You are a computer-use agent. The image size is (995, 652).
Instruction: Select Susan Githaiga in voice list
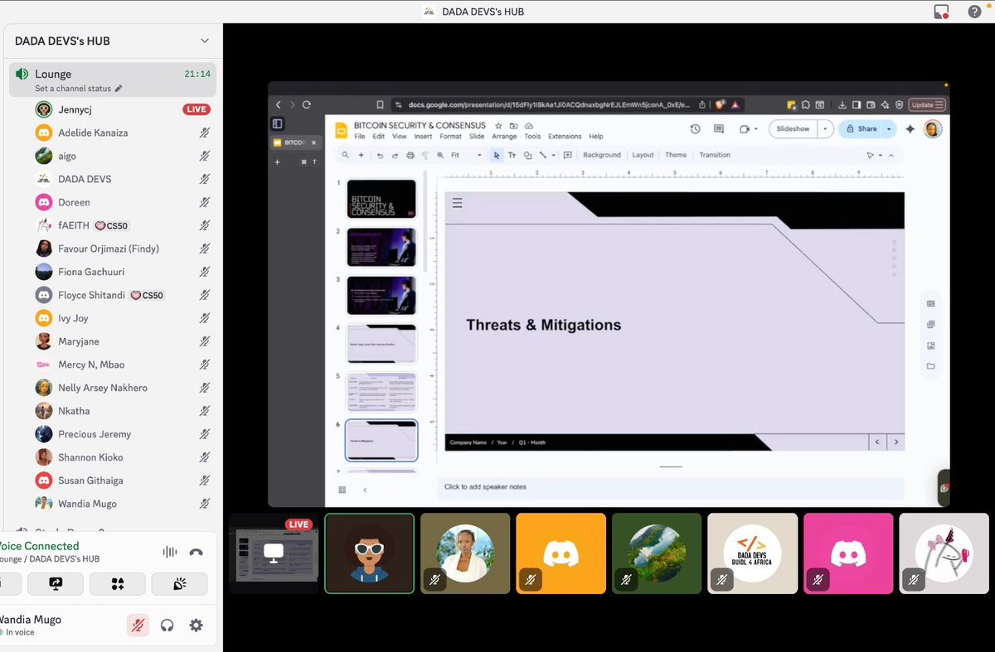113,481
